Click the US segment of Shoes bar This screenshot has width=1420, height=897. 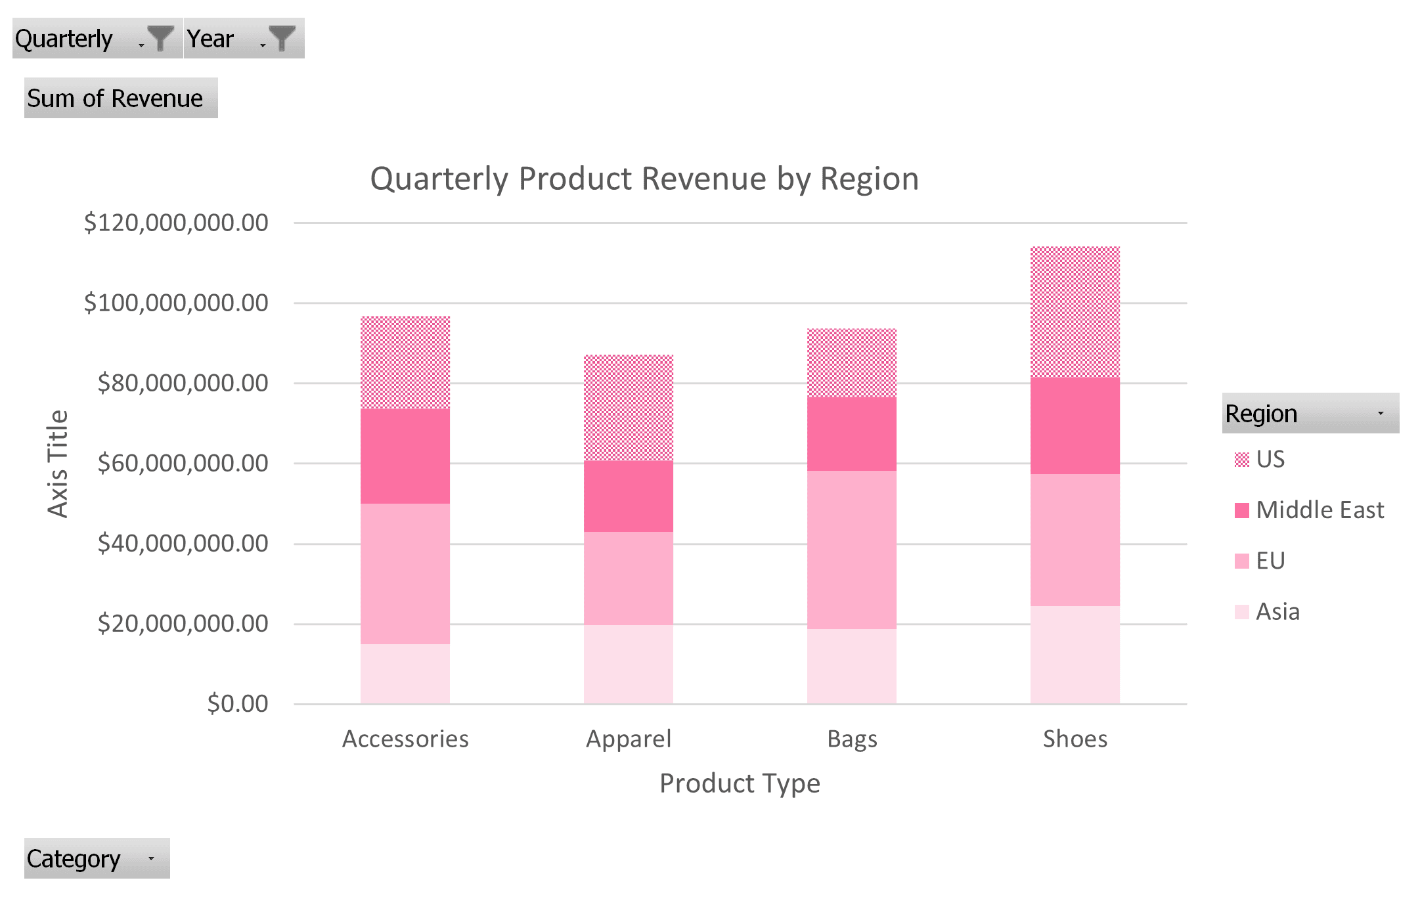pos(1075,312)
